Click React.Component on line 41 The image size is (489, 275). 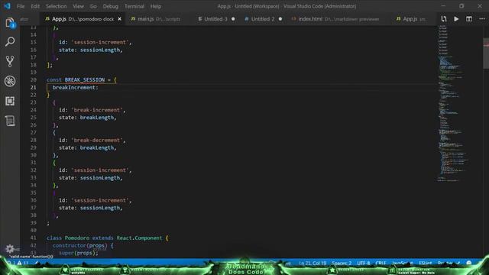tap(139, 238)
